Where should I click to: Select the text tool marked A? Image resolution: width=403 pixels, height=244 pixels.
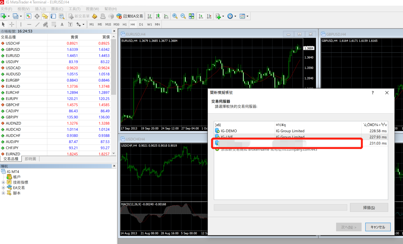pyautogui.click(x=62, y=24)
